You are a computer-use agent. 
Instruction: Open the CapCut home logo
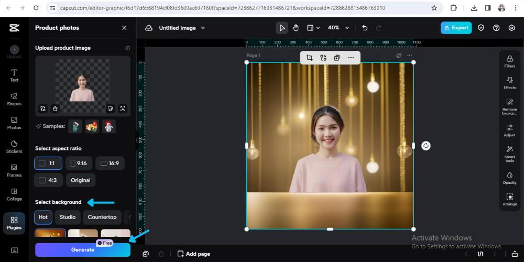click(x=14, y=28)
